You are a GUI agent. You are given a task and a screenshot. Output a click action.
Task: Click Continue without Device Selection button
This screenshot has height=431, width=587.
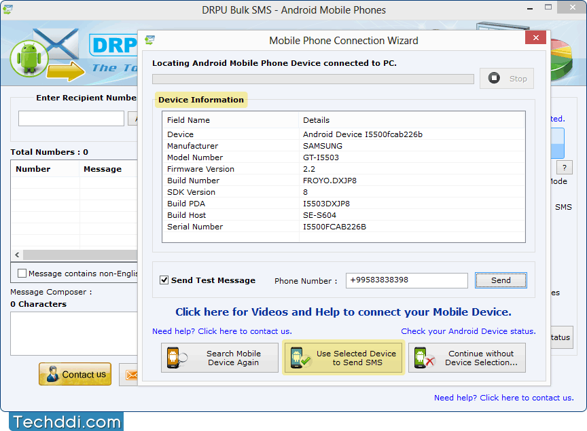point(467,358)
